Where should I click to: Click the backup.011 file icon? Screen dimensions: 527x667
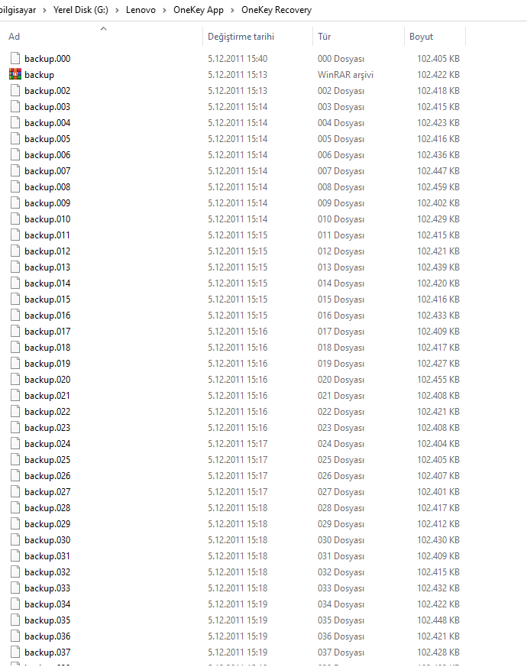tap(15, 235)
